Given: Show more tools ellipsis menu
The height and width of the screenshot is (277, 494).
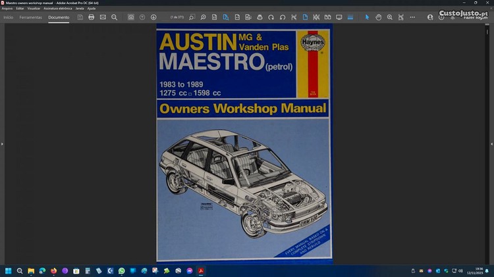Looking at the screenshot, I should click(x=412, y=17).
